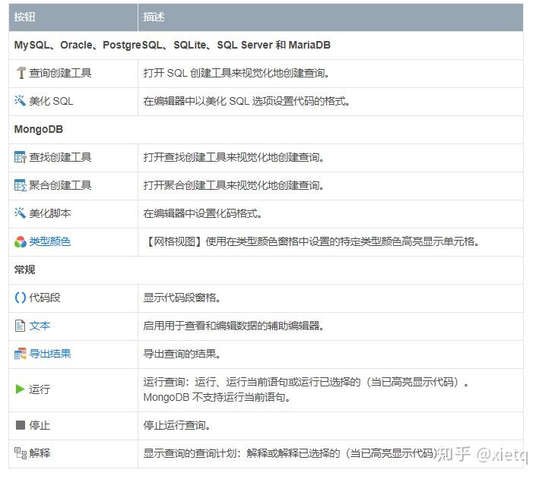Screen dimensions: 542x479
Task: Open the 文本 link
Action: coord(40,326)
